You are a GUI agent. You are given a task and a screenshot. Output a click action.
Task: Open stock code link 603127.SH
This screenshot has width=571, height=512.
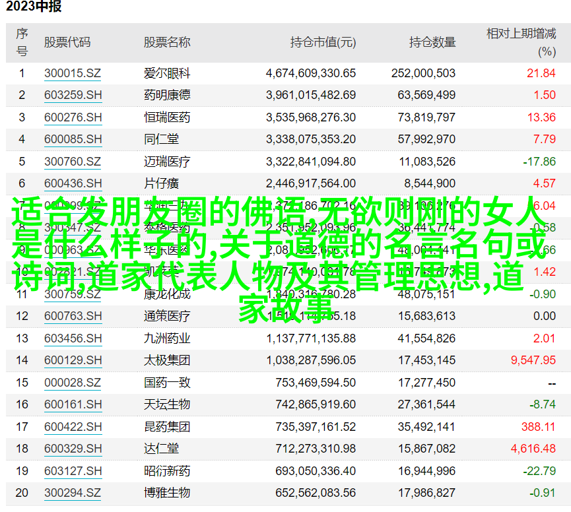73,471
